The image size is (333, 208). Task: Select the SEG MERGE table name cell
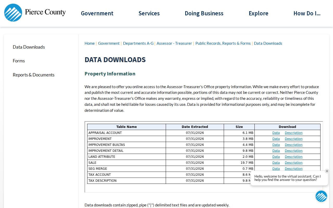(x=126, y=169)
